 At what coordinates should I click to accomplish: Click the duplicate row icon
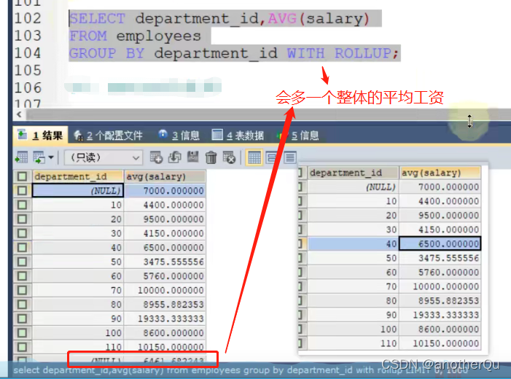pyautogui.click(x=175, y=157)
